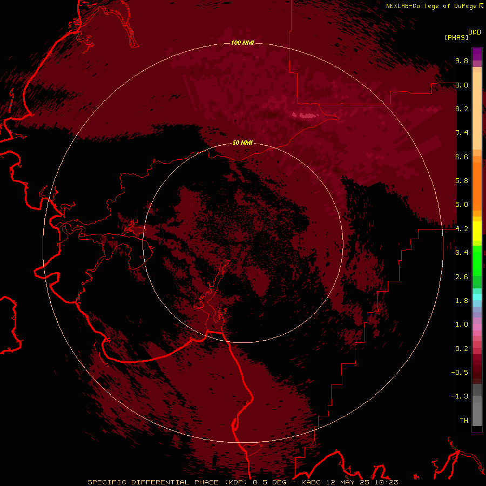Click the 5.0 legend value
The image size is (486, 486).
pos(462,205)
